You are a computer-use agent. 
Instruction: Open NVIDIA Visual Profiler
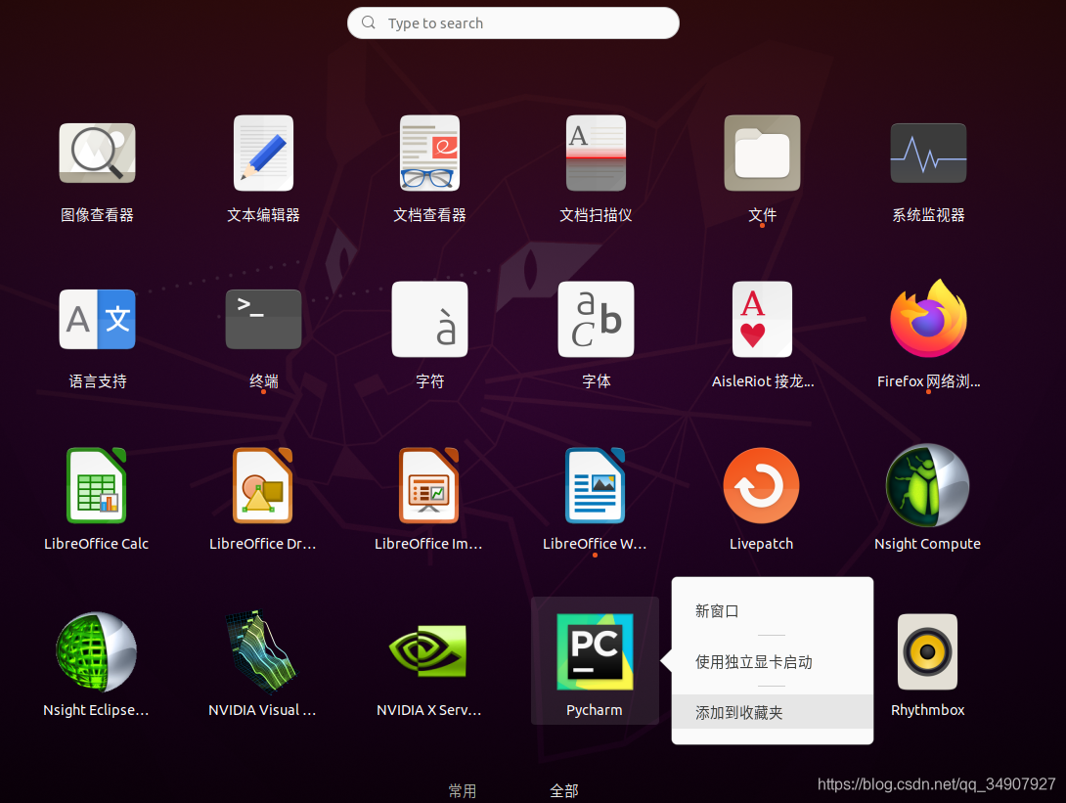(x=262, y=651)
